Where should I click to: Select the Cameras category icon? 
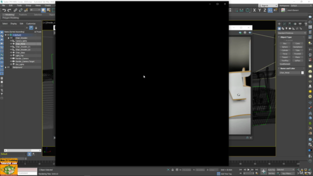coord(290,28)
